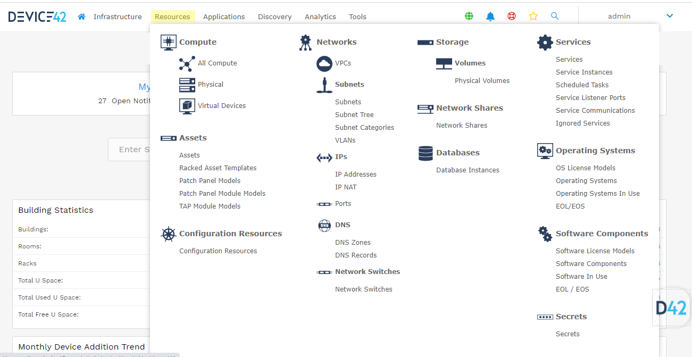The width and height of the screenshot is (692, 357).
Task: Open the Infrastructure menu
Action: click(x=118, y=16)
